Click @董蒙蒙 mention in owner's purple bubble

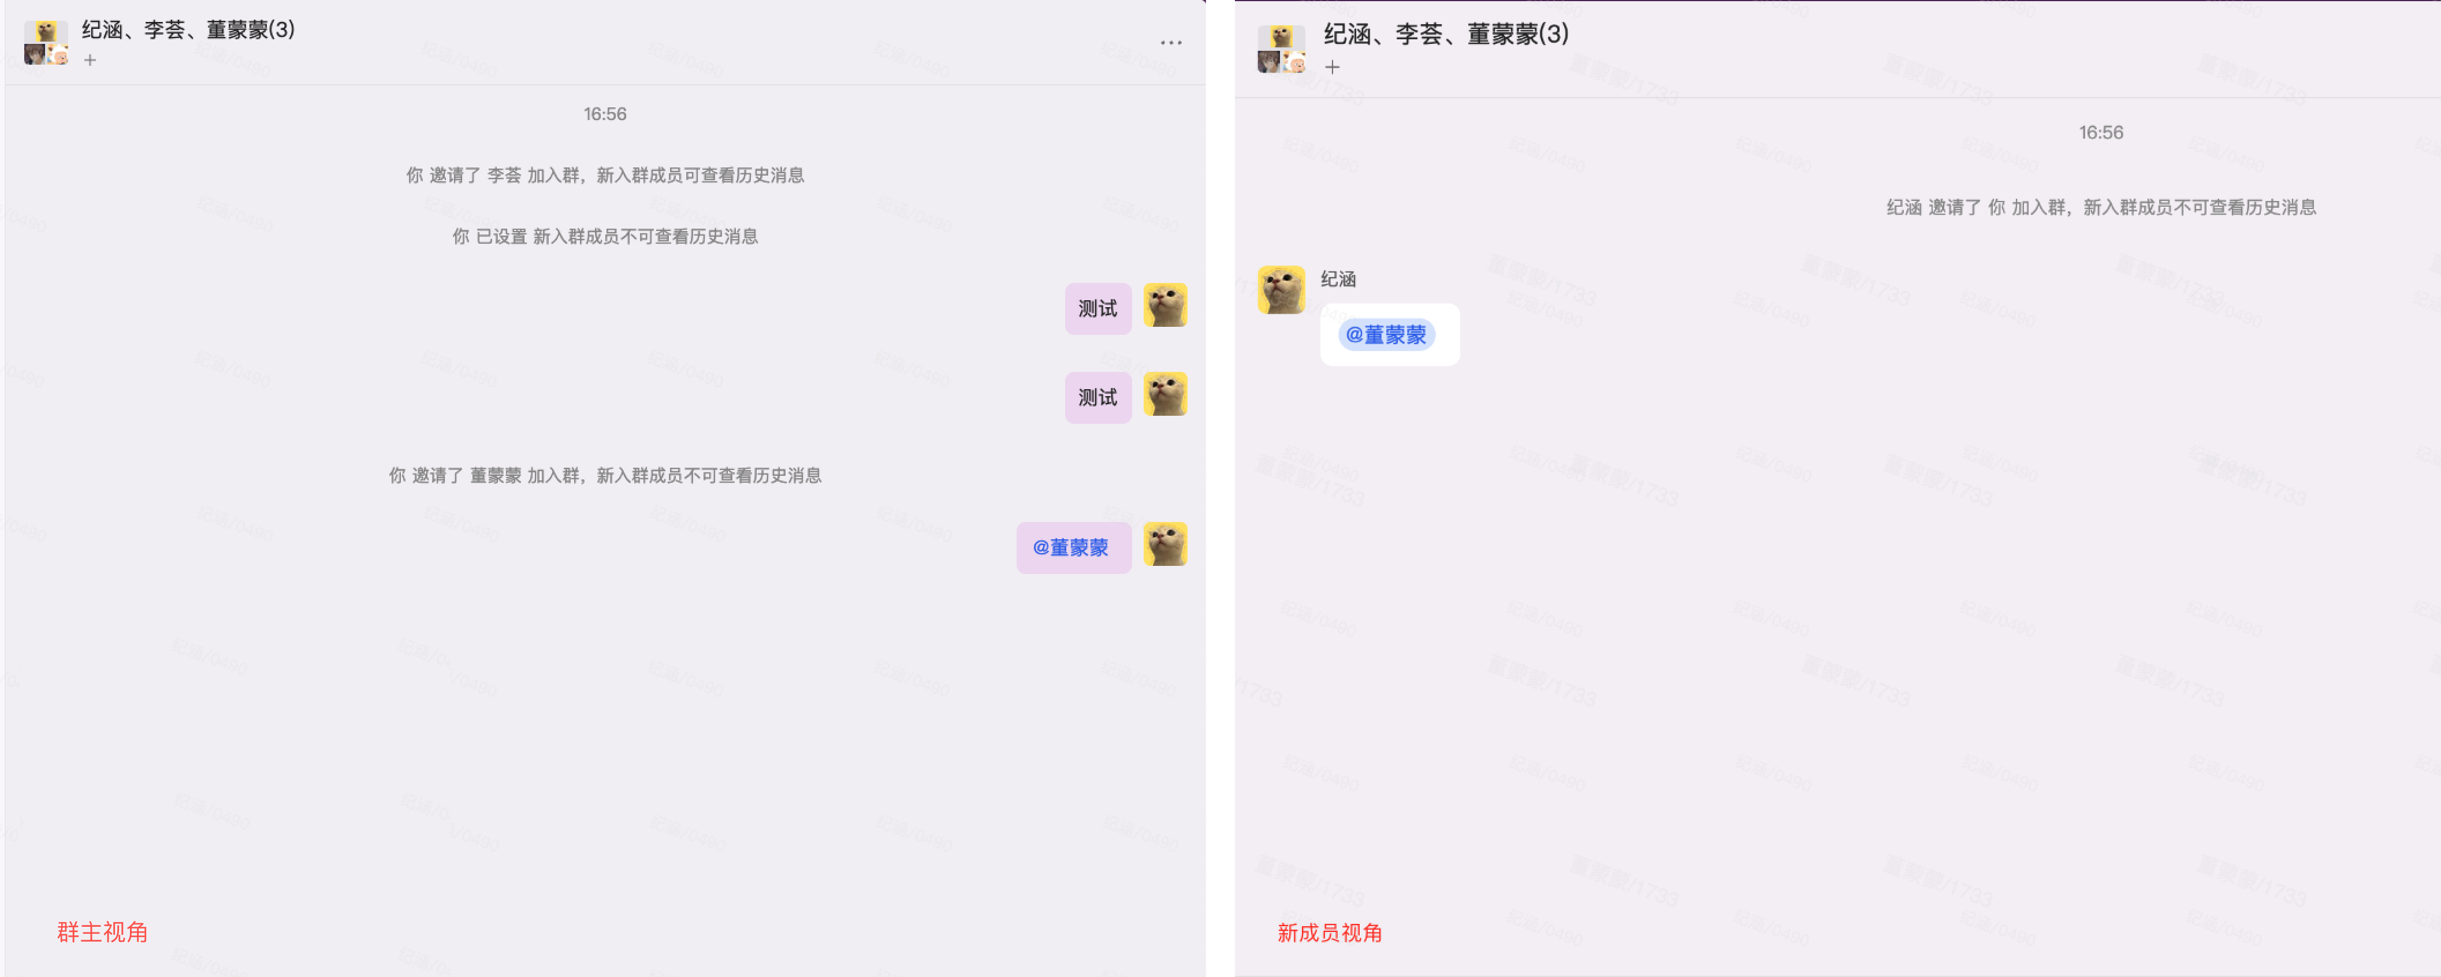tap(1071, 548)
